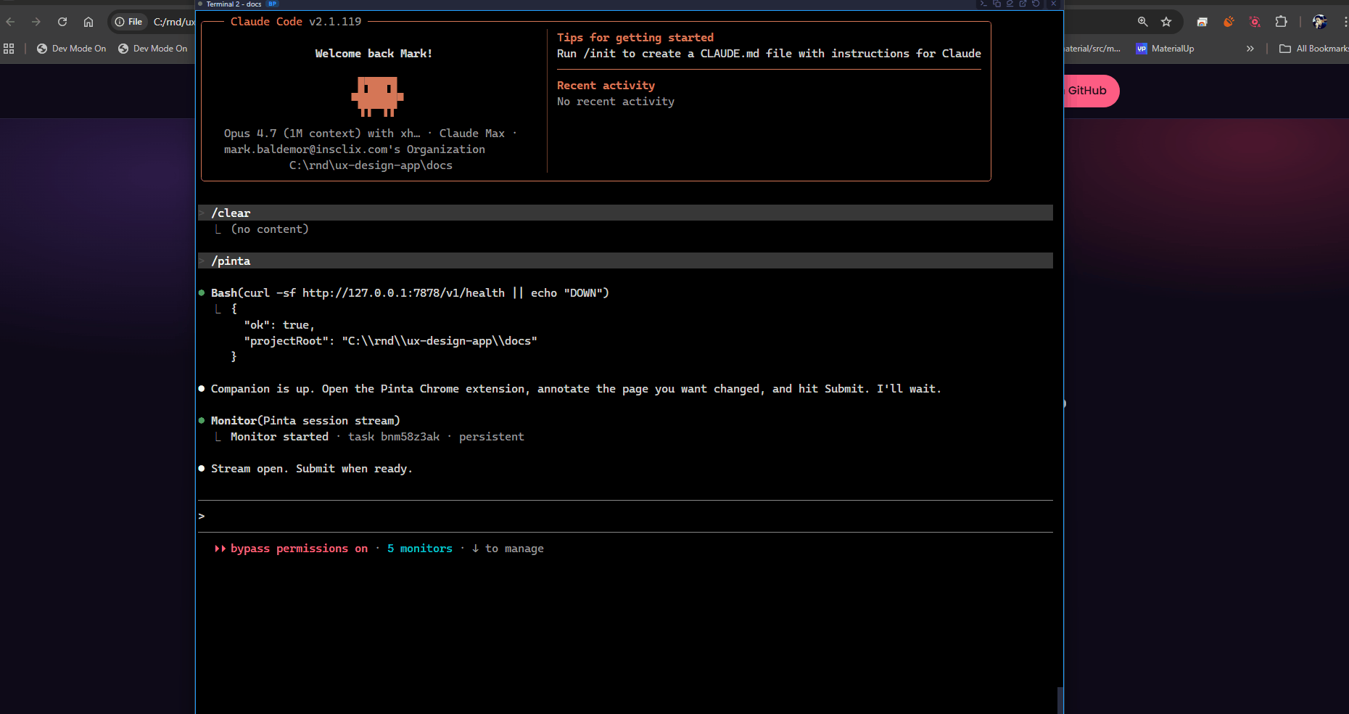Click the projectRoot output line
Image resolution: width=1349 pixels, height=714 pixels.
tap(391, 340)
